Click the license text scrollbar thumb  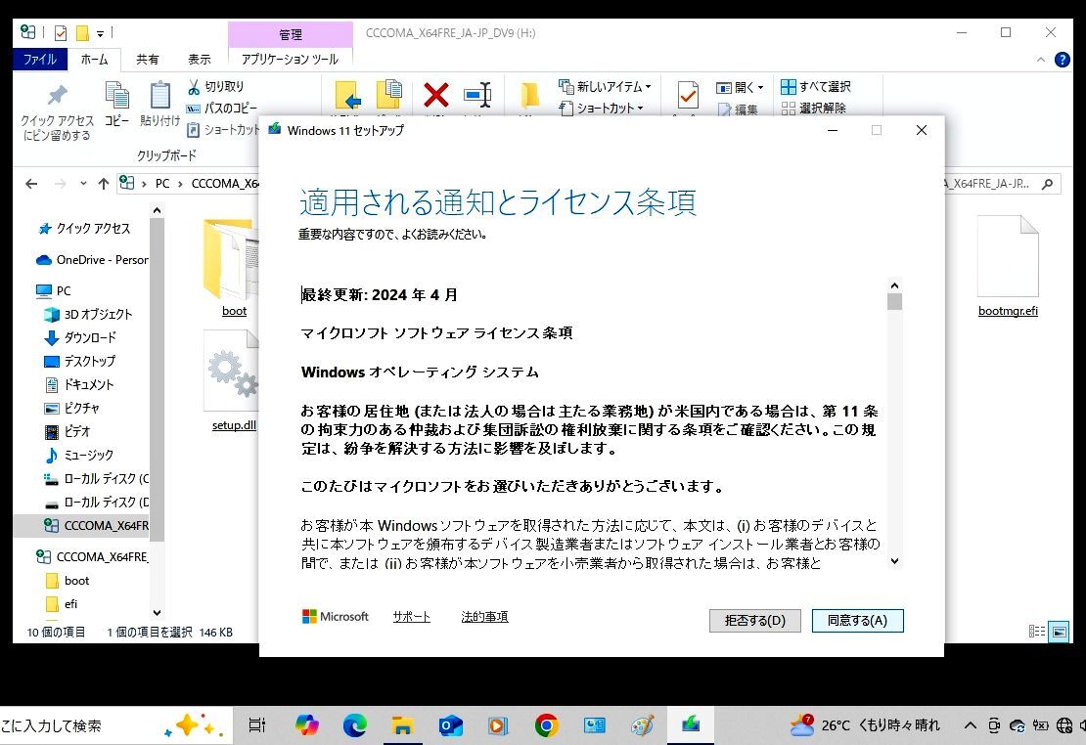click(894, 302)
